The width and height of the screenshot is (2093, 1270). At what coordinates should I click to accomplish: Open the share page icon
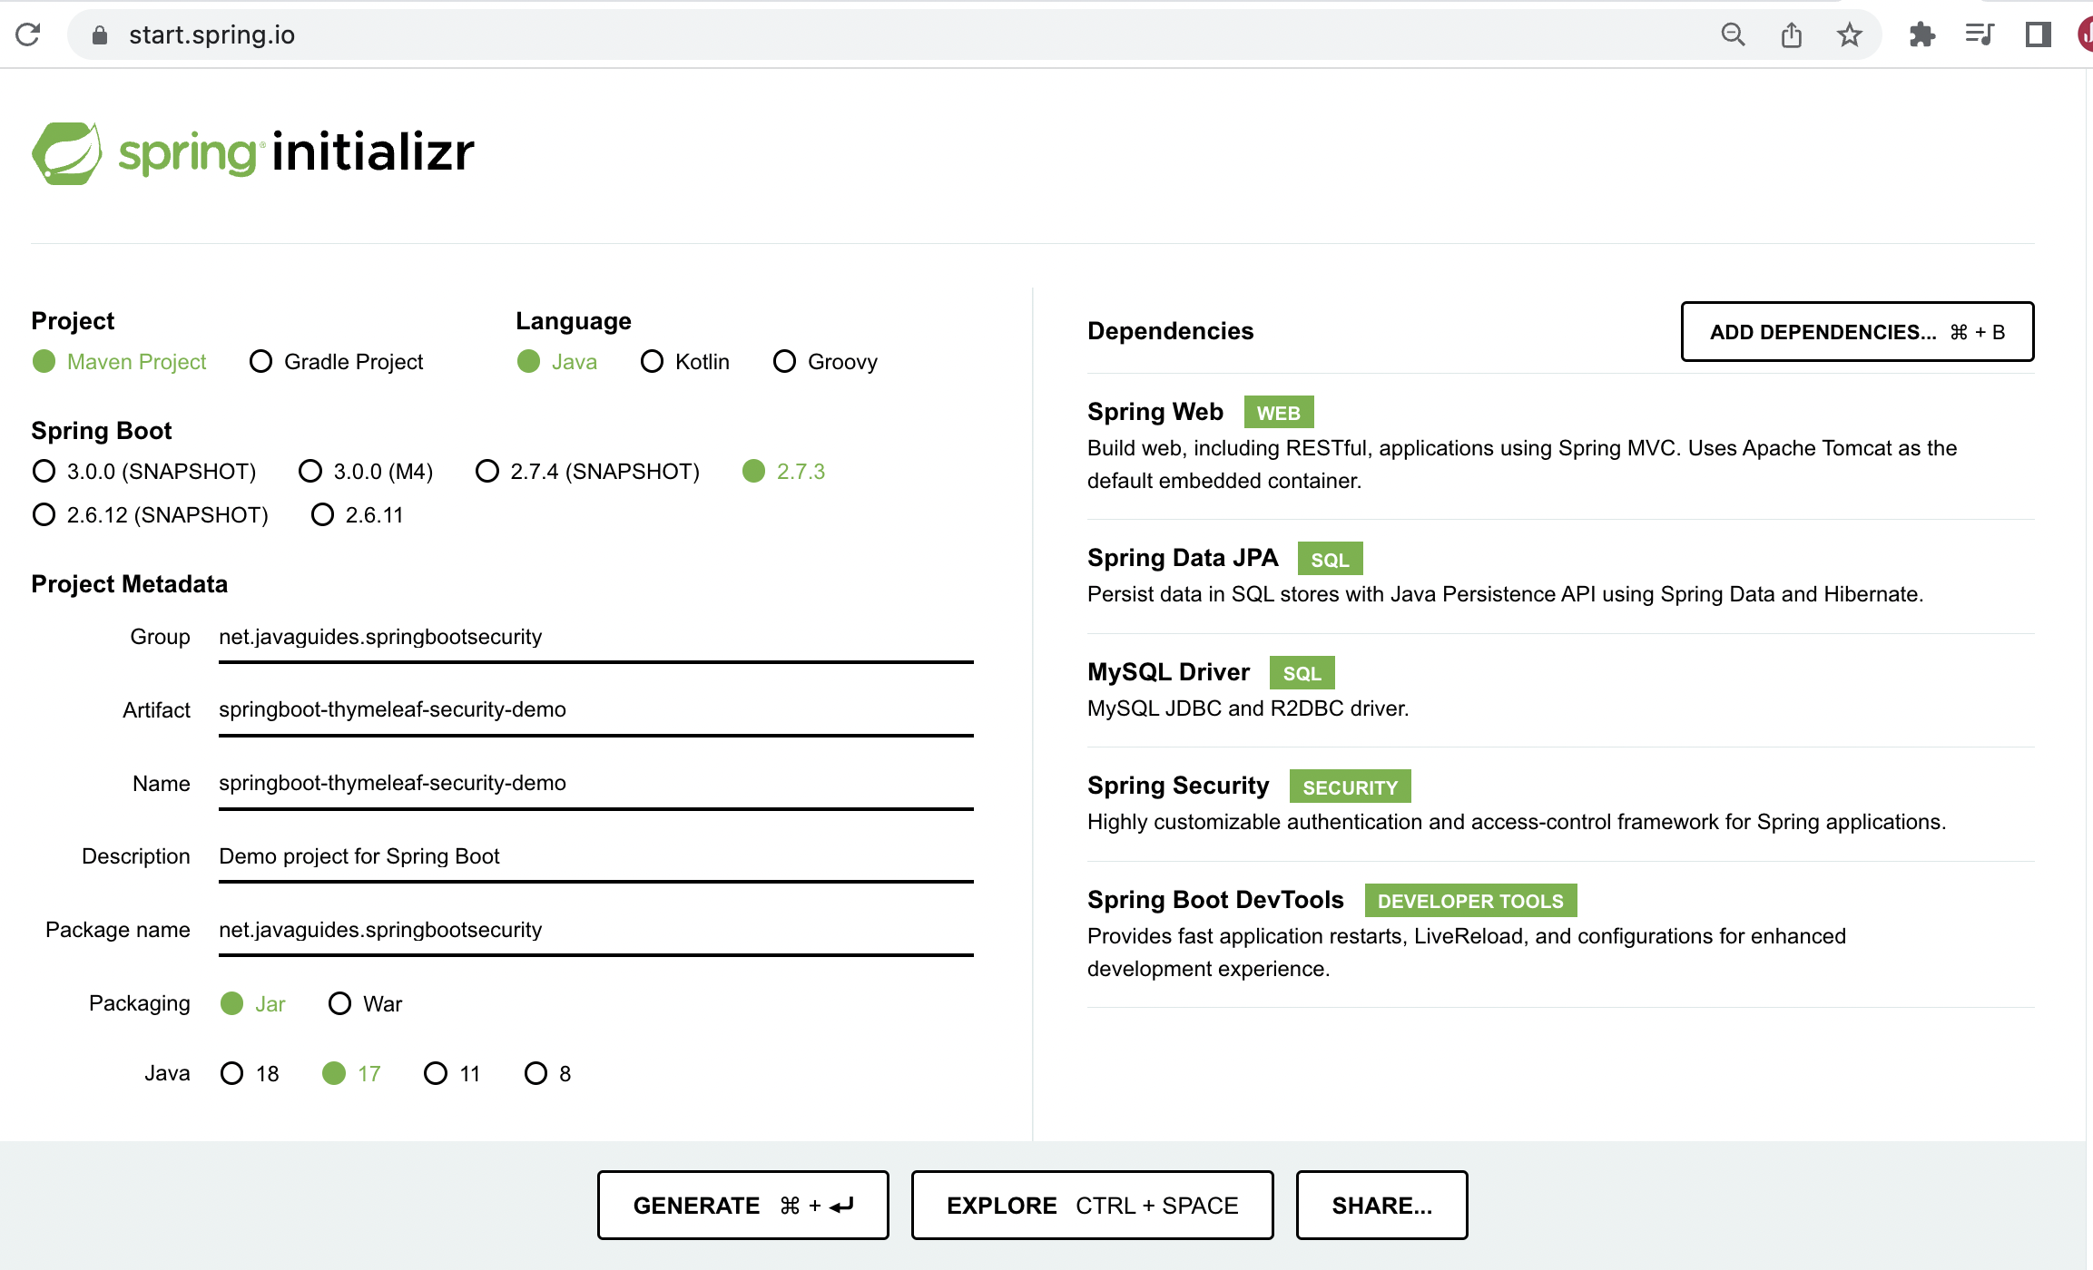pyautogui.click(x=1791, y=34)
